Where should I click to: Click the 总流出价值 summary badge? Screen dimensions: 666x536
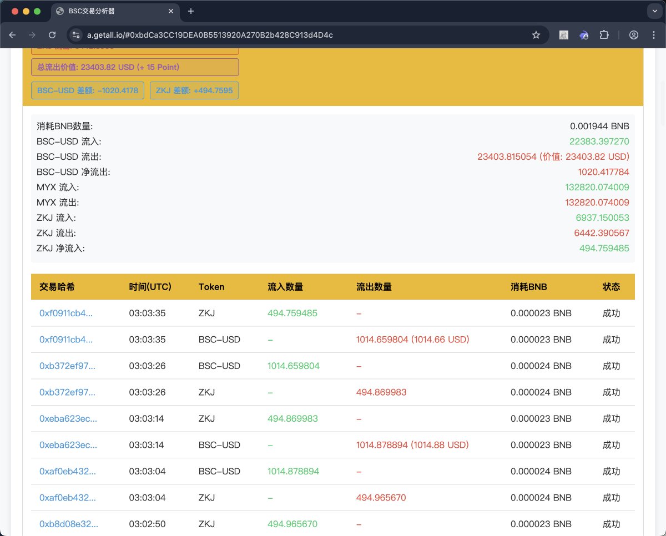tap(135, 67)
